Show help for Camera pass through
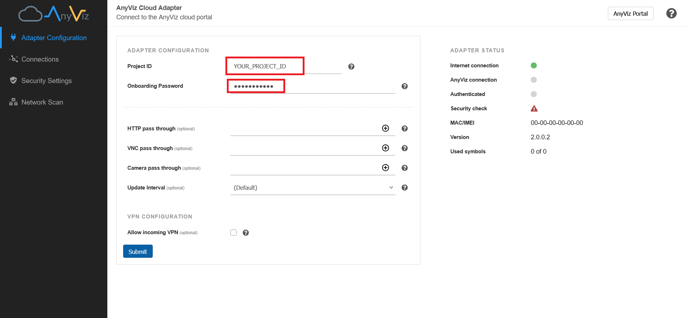The width and height of the screenshot is (687, 318). (x=405, y=168)
